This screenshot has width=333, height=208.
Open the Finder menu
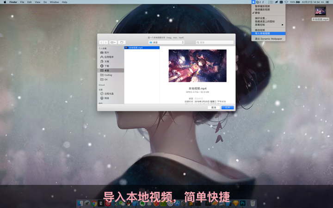click(x=13, y=2)
